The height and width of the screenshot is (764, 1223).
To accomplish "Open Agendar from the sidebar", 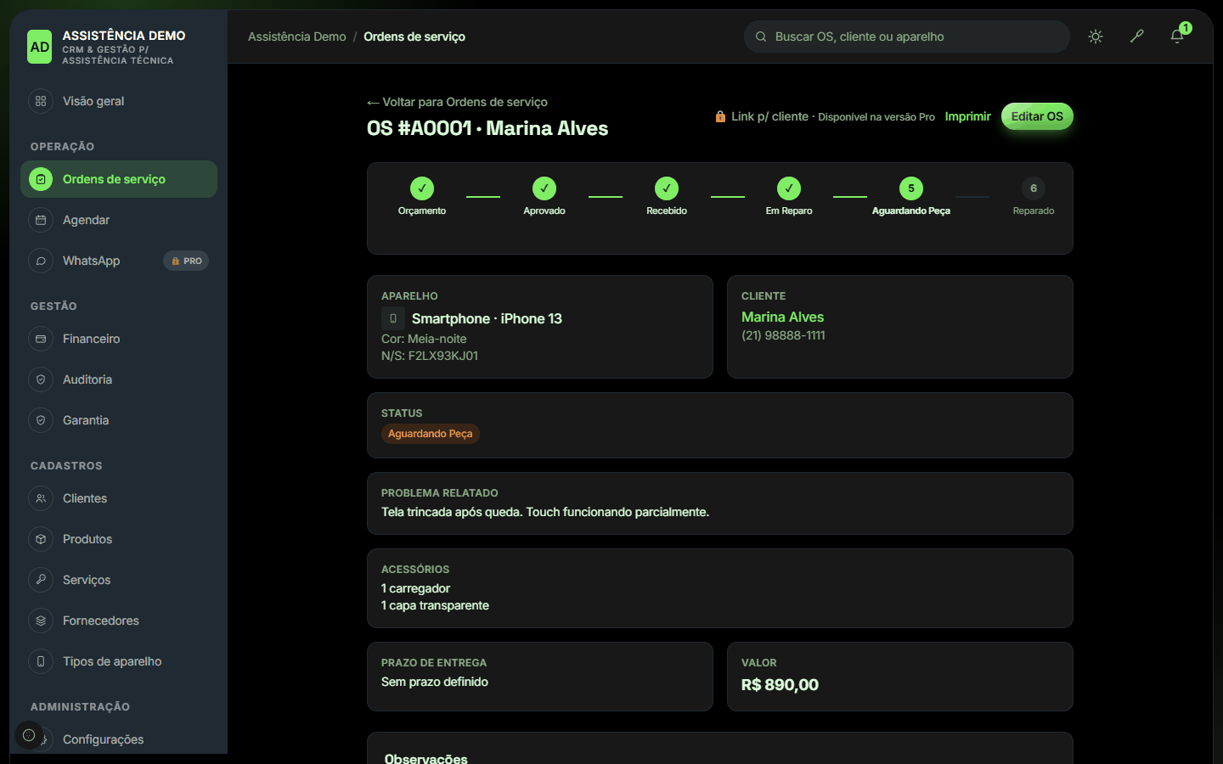I will [119, 220].
